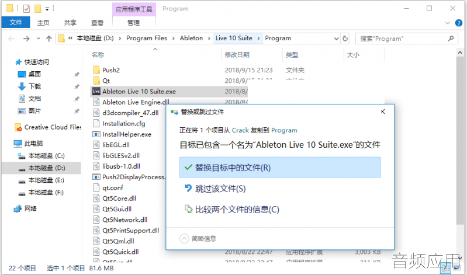The height and width of the screenshot is (275, 467).
Task: Click the 应用程序工具 contextual tab header
Action: (134, 9)
